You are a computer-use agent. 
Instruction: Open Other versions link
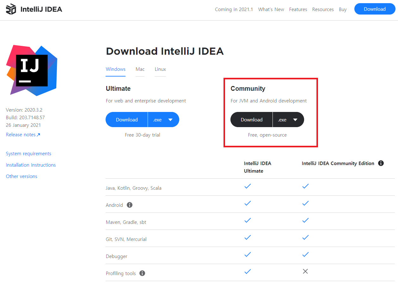tap(21, 176)
